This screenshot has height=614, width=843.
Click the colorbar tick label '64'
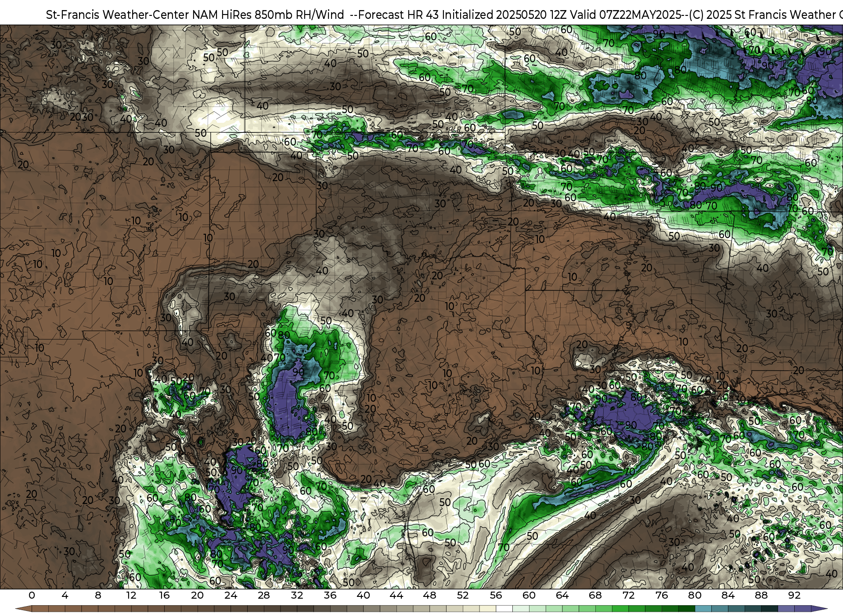tap(562, 595)
